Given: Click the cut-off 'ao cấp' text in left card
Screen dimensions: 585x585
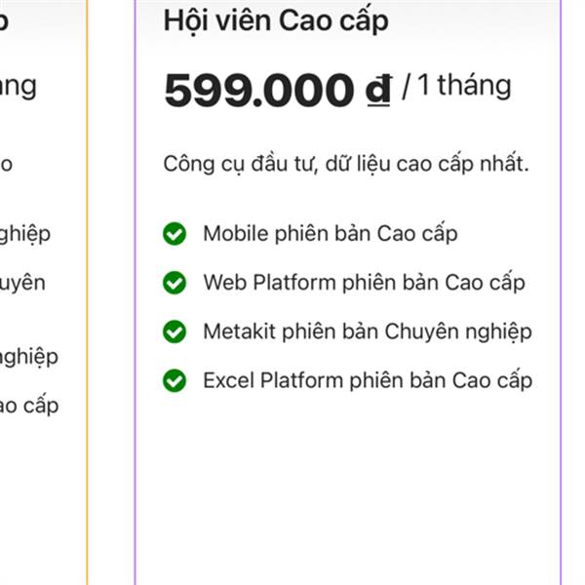Looking at the screenshot, I should 29,406.
